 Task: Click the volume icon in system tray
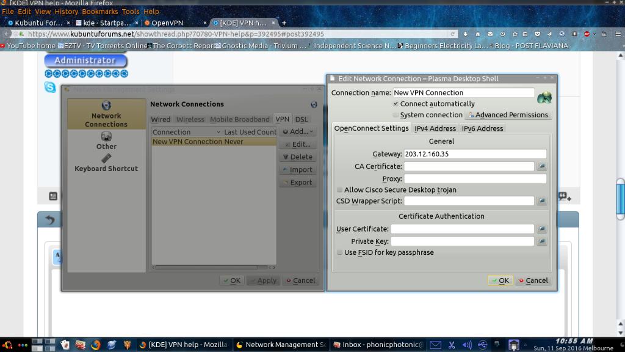point(468,345)
